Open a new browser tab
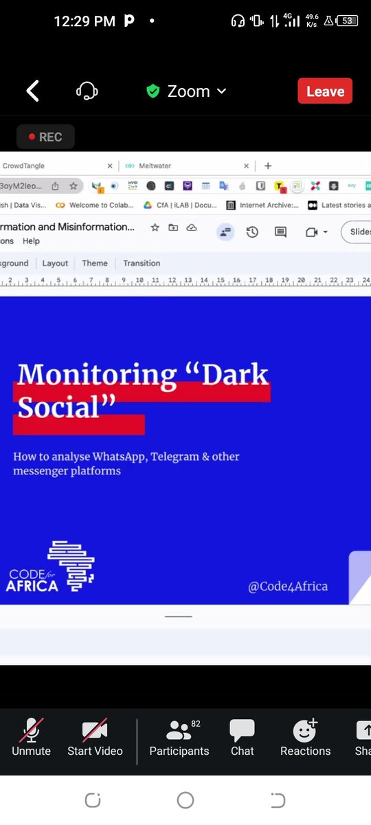 pyautogui.click(x=268, y=166)
